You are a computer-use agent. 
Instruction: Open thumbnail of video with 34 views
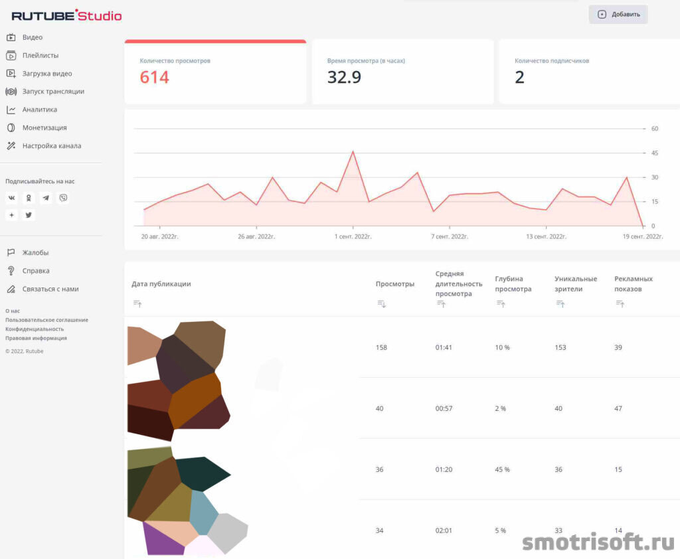pos(187,530)
